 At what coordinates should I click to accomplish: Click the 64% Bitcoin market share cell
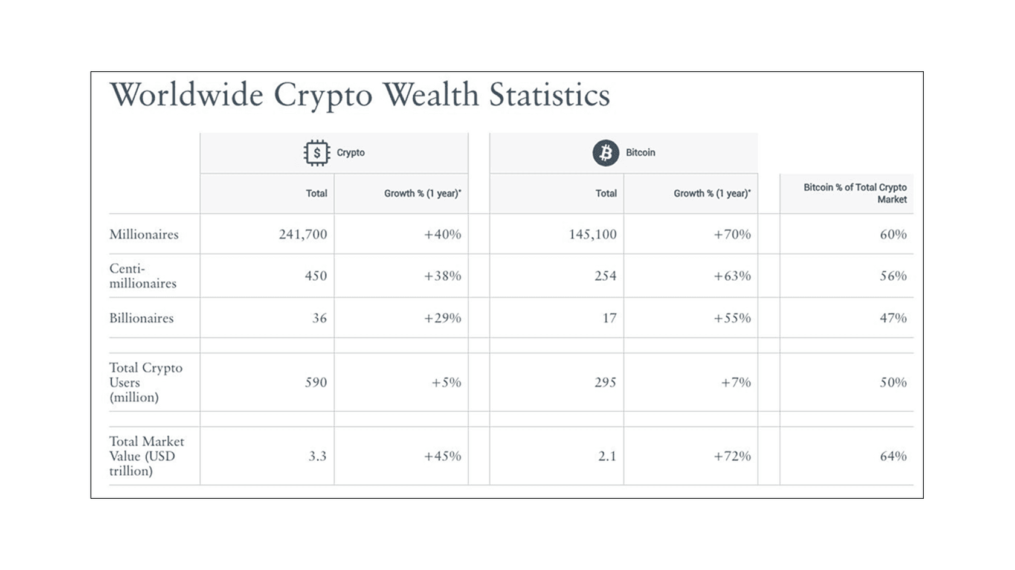tap(893, 456)
